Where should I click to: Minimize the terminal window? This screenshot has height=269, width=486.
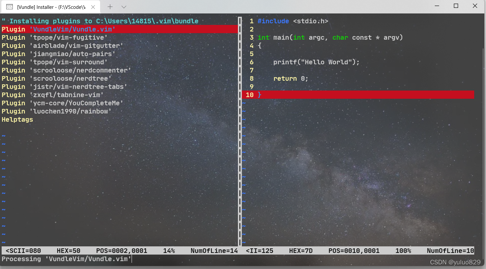[437, 6]
